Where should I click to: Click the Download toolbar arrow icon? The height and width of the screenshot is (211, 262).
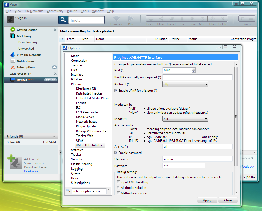(117, 18)
